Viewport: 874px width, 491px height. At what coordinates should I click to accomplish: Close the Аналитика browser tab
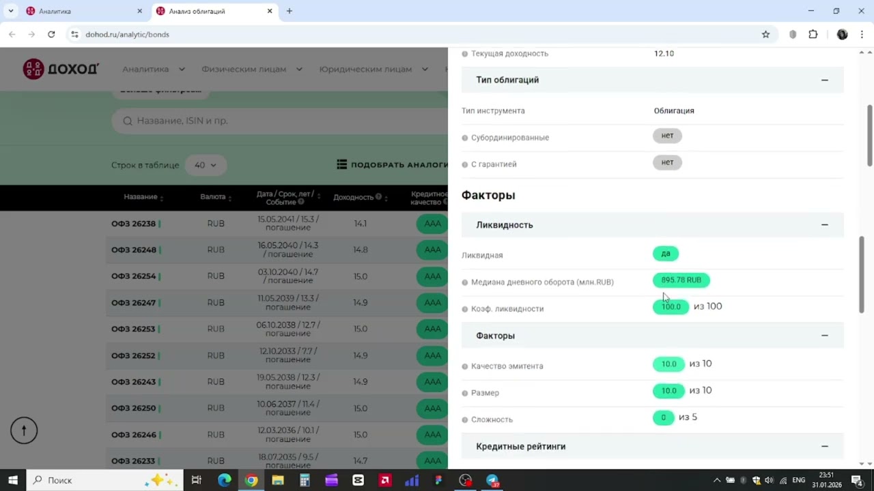[139, 11]
